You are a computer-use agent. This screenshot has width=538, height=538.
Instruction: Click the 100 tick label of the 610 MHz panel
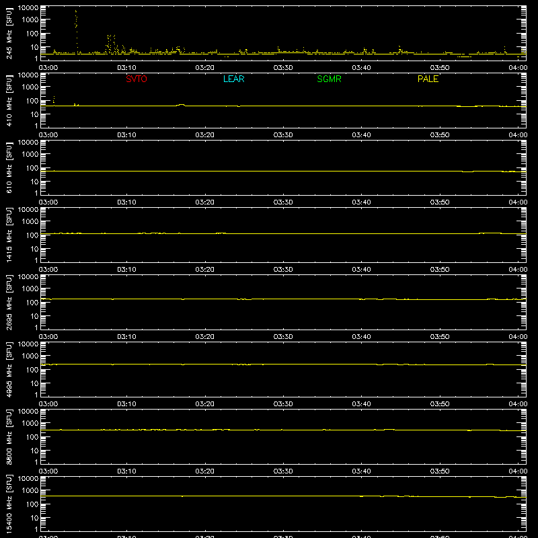(32, 168)
